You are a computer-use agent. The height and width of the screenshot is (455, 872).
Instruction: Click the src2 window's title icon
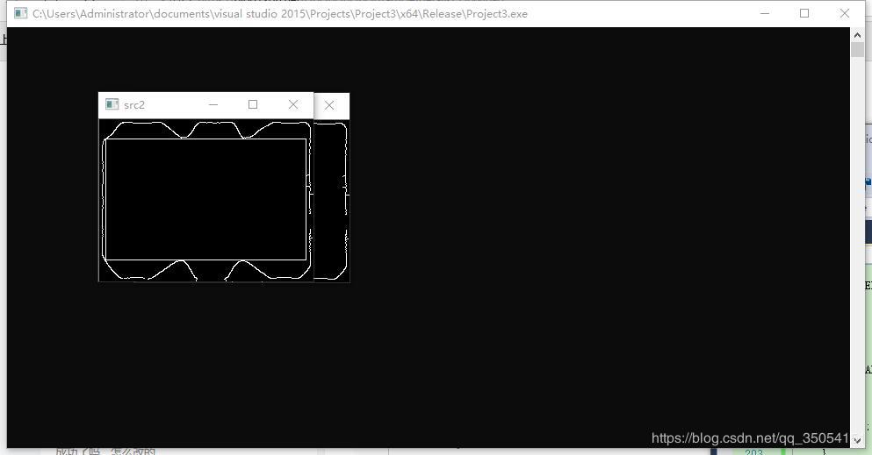coord(112,104)
